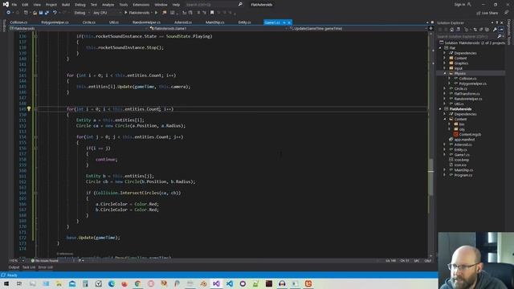Click the Visual Studio logo icon
The height and width of the screenshot is (289, 514).
pos(6,5)
